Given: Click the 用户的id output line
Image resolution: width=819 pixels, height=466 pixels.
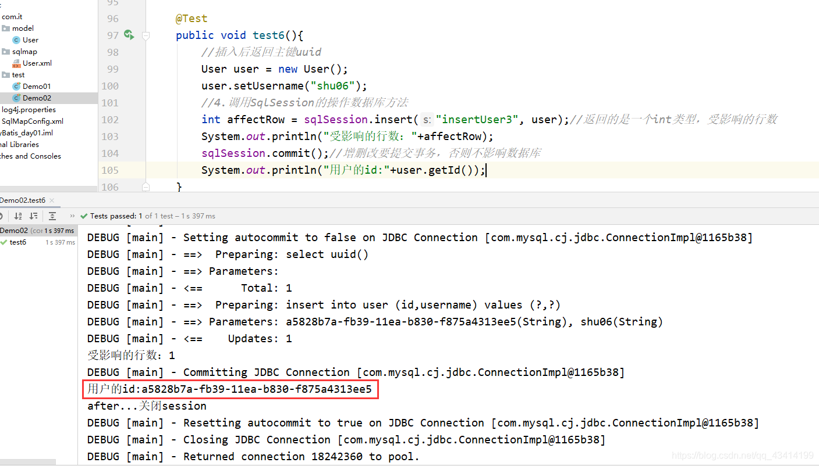Looking at the screenshot, I should [229, 389].
